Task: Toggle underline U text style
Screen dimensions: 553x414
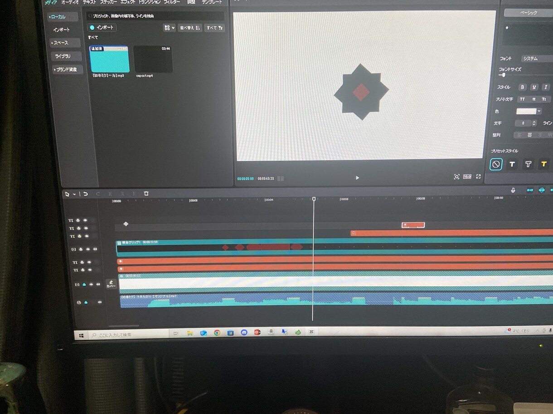Action: click(534, 87)
